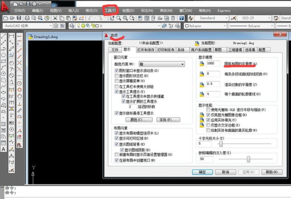The height and width of the screenshot is (199, 291).
Task: Click the Workspace Settings gear icon
Action: tap(56, 26)
